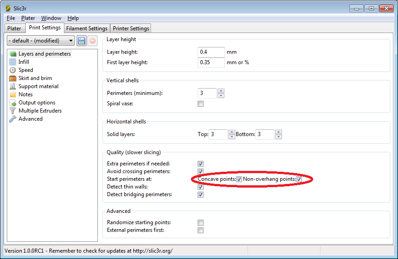Toggle Detect thin walls checkbox
The image size is (398, 259).
pyautogui.click(x=200, y=187)
